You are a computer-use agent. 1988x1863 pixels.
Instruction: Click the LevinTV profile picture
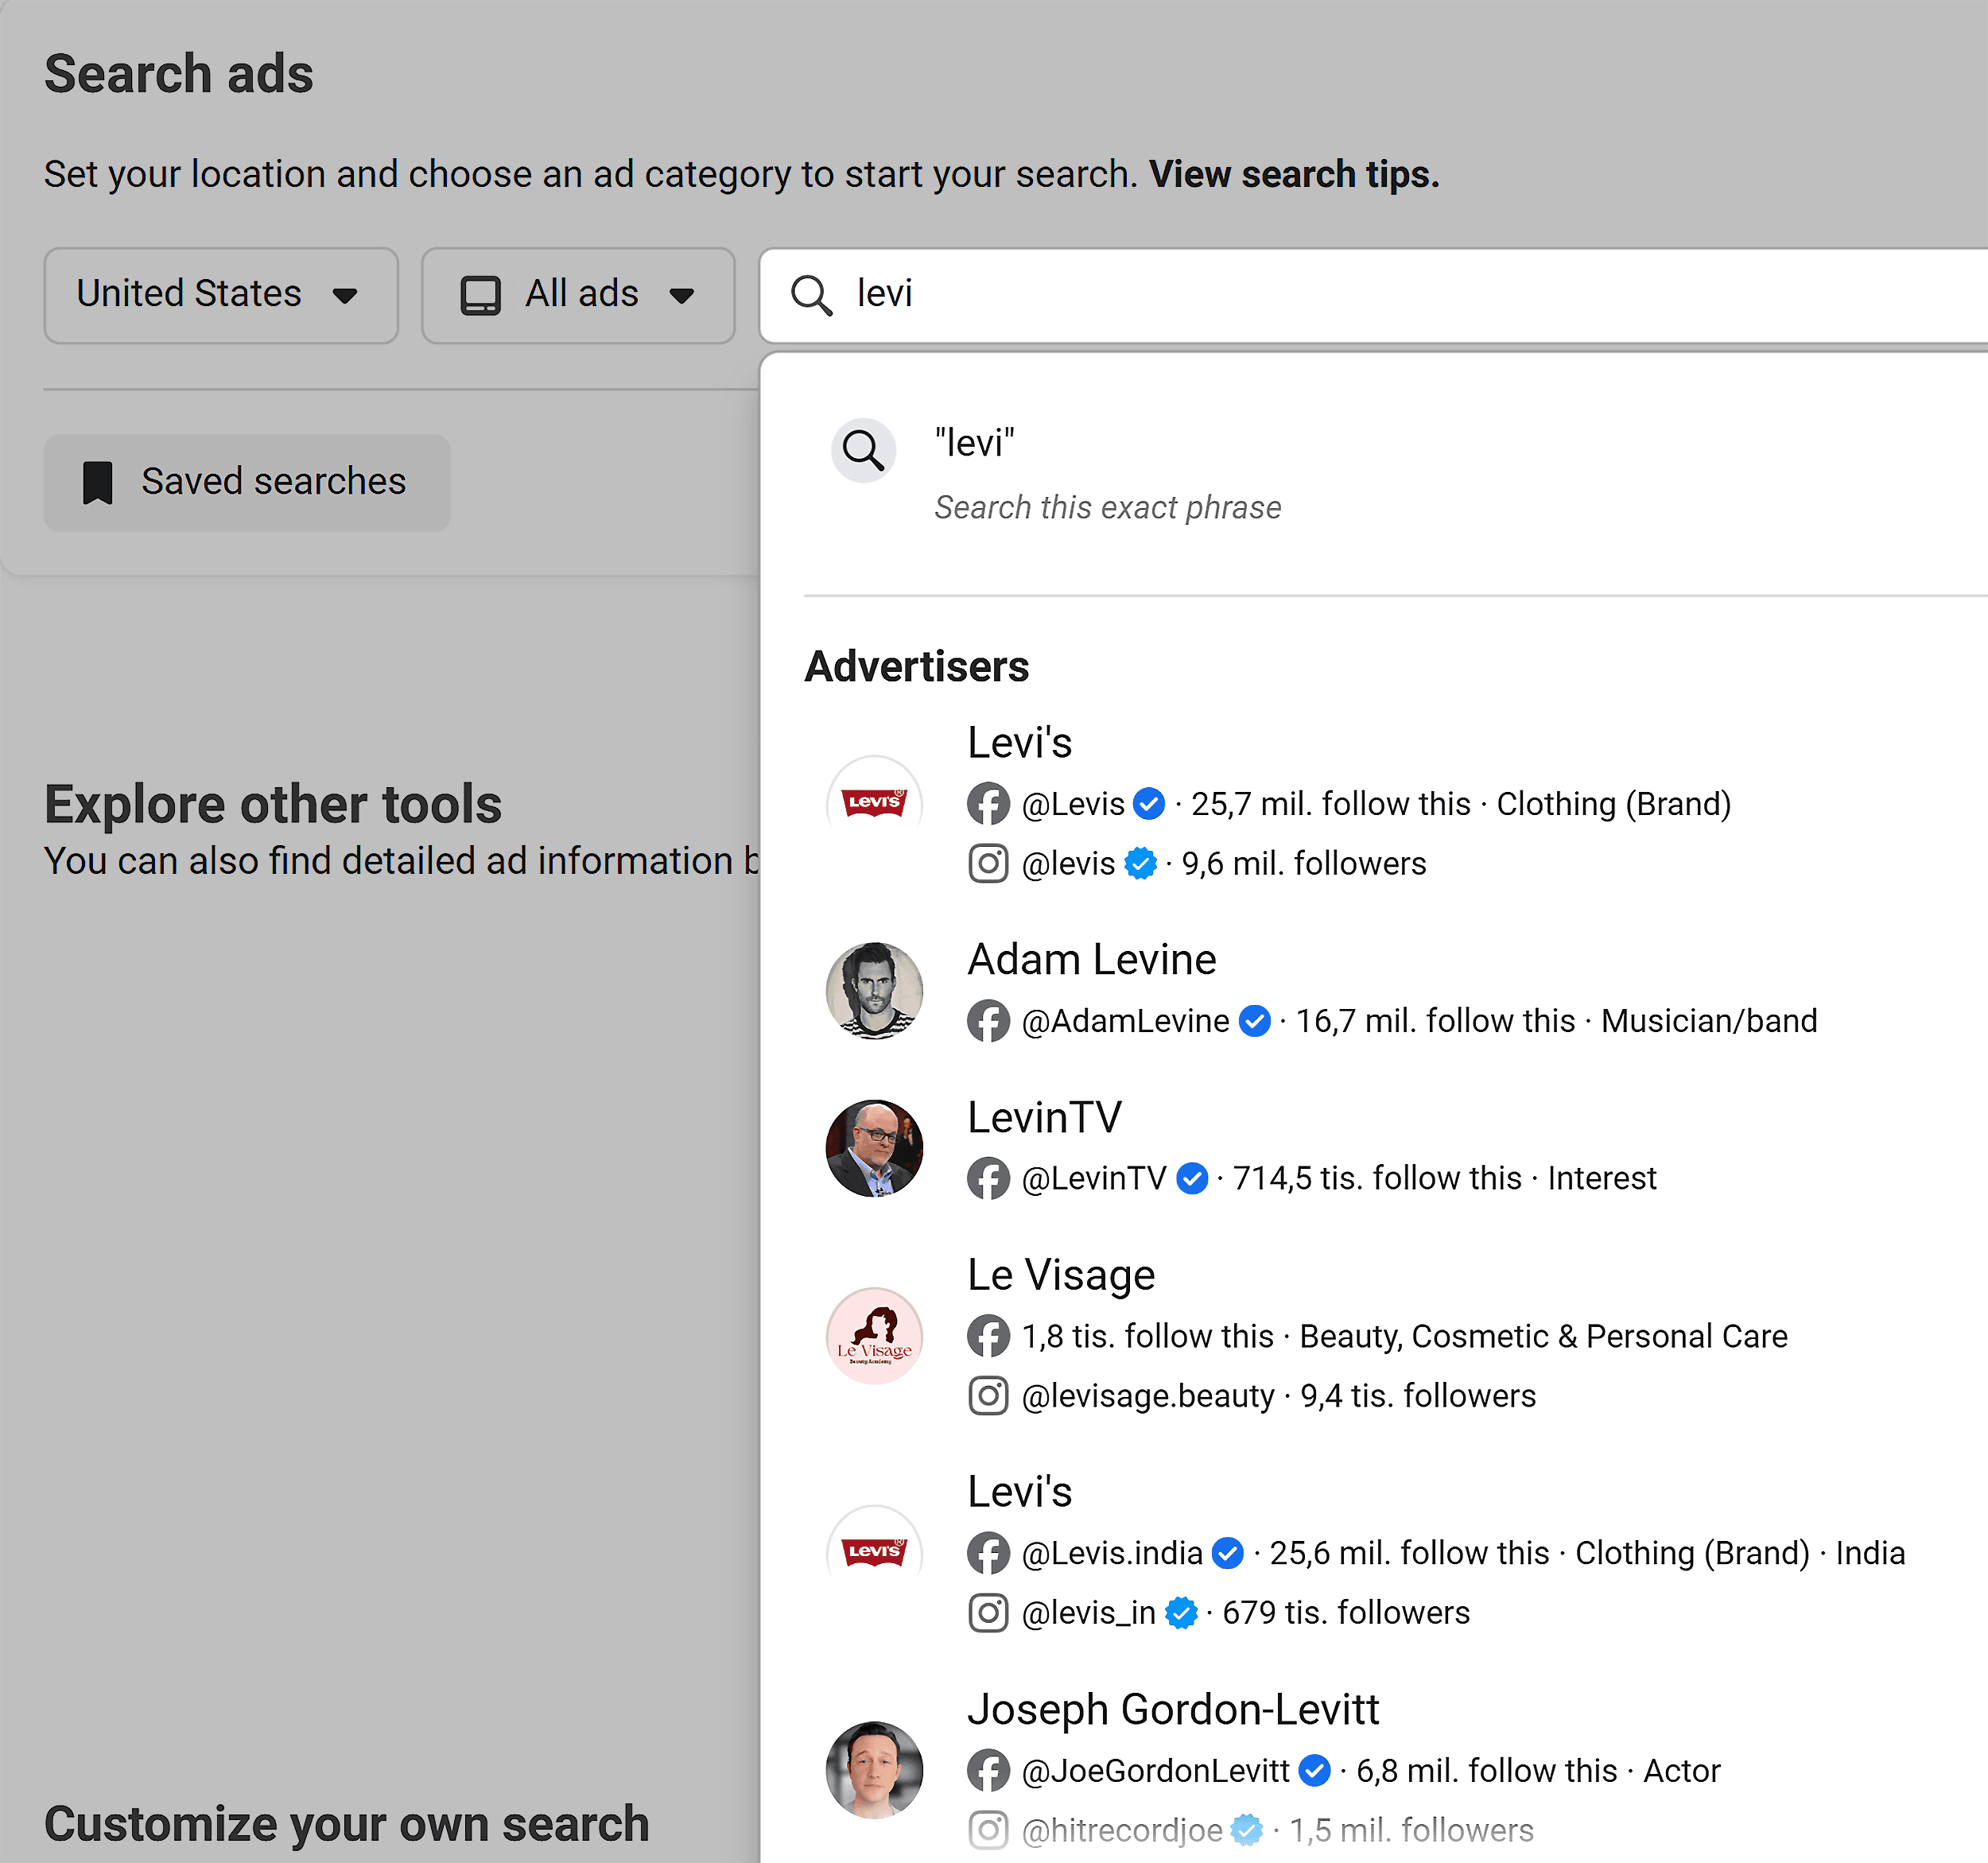pyautogui.click(x=874, y=1149)
